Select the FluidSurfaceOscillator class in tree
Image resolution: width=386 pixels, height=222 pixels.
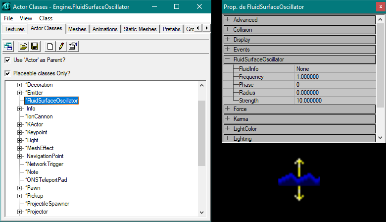51,101
